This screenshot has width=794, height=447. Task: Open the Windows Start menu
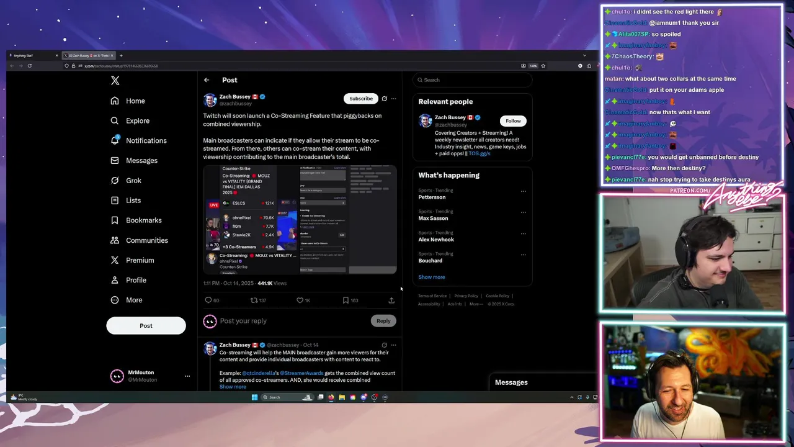pos(254,397)
